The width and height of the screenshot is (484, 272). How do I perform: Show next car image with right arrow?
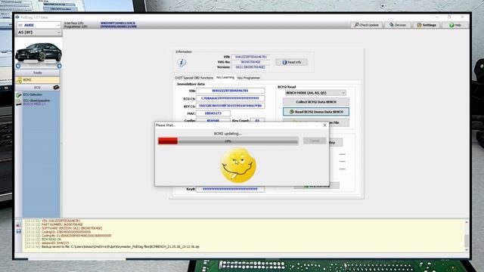pos(59,66)
